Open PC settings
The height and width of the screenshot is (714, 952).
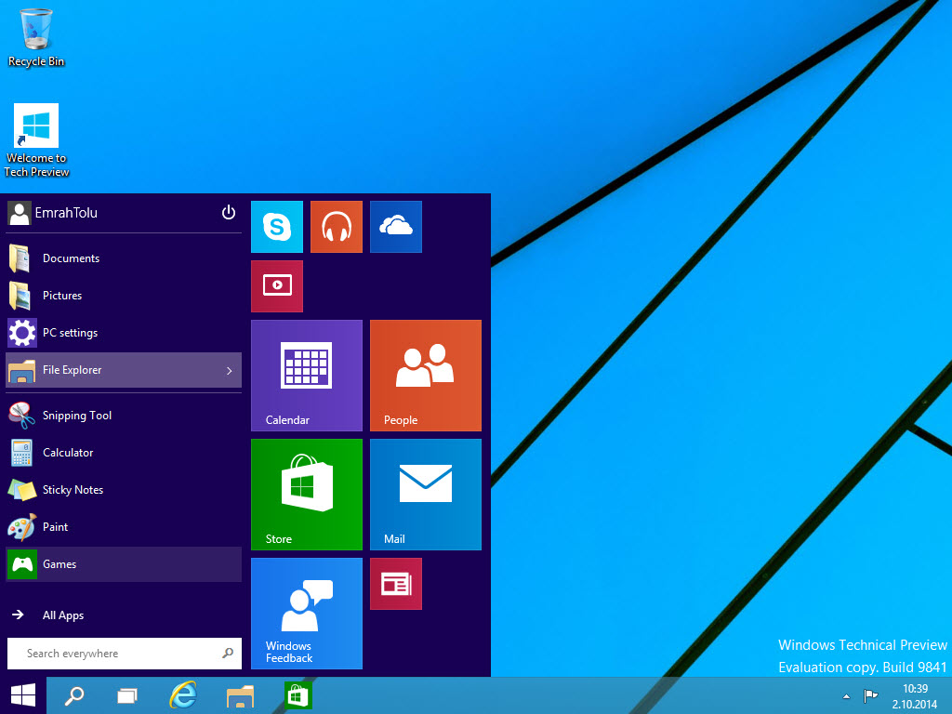(124, 333)
